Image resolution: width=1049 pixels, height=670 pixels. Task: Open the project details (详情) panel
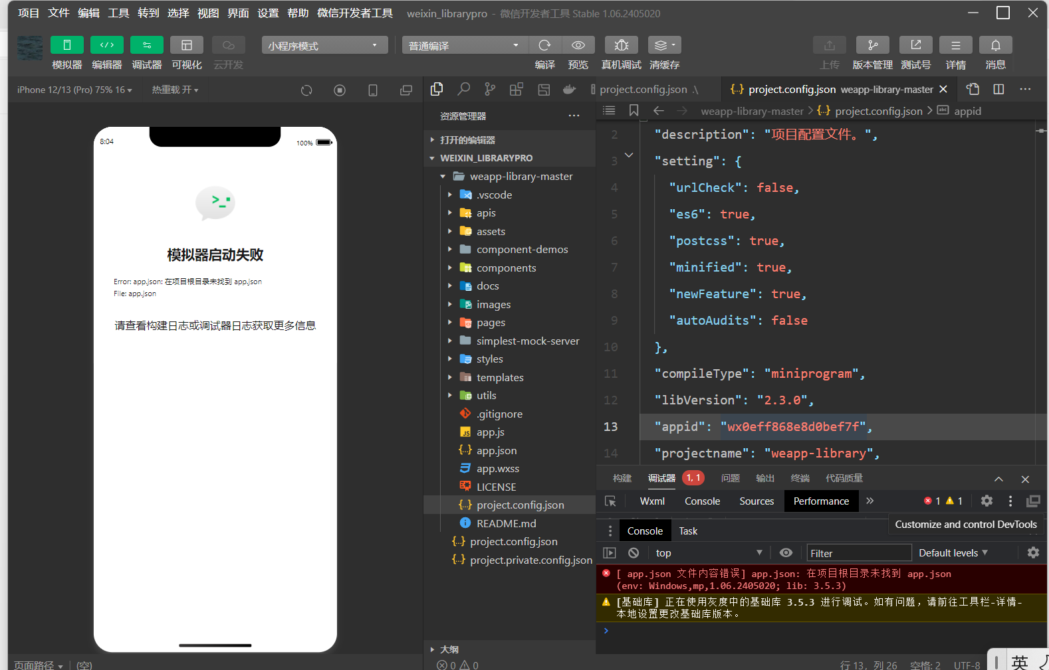[956, 45]
